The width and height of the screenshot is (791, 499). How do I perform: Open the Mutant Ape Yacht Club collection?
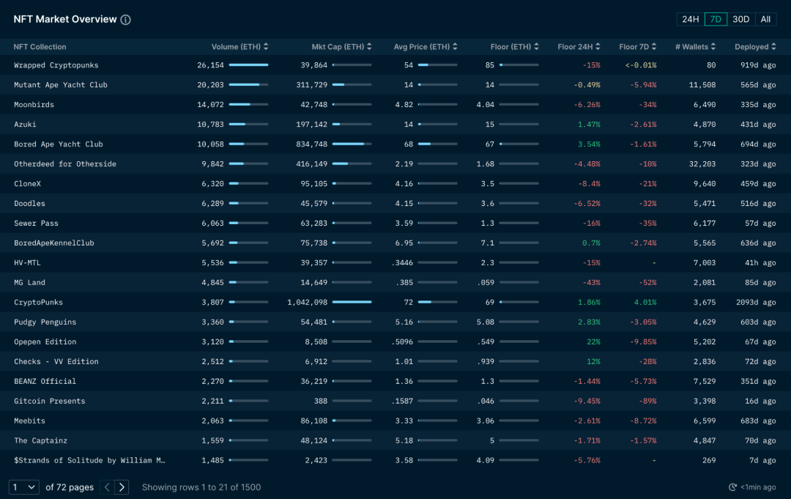click(x=61, y=85)
